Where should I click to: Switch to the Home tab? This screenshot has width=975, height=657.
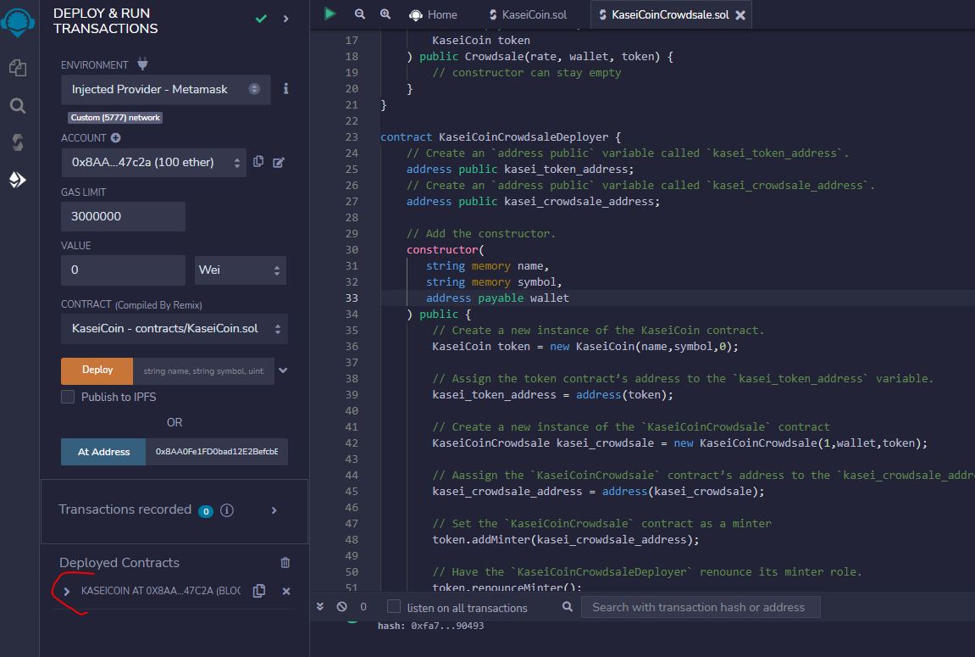[436, 14]
